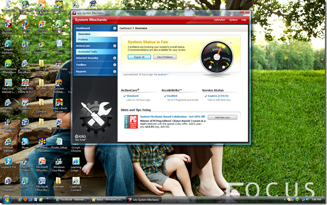Open 'numbers for boxes' document icon

[x=59, y=47]
